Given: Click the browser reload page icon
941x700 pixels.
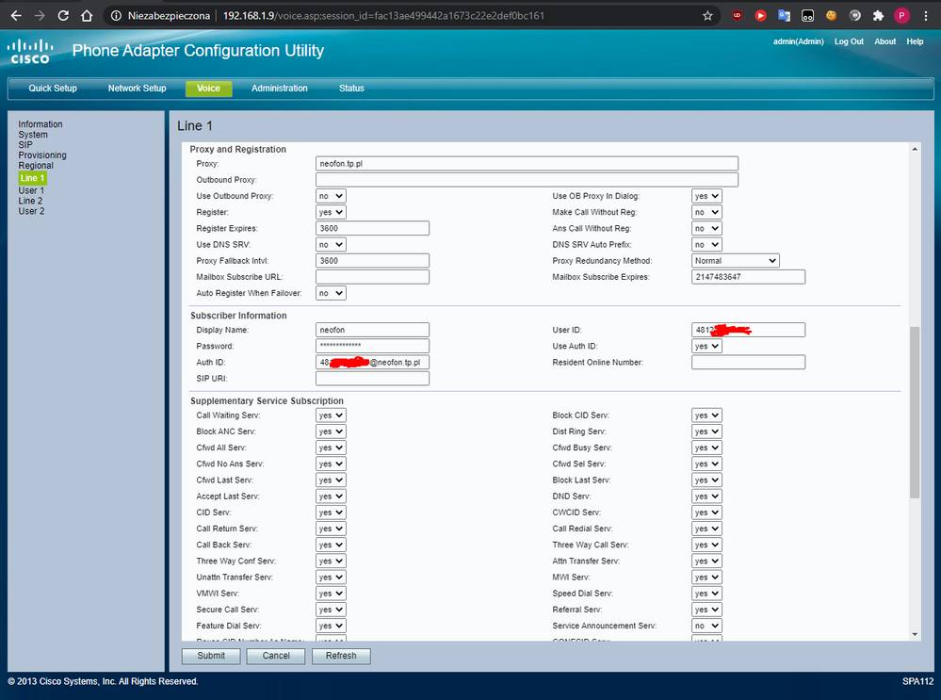Looking at the screenshot, I should [63, 16].
